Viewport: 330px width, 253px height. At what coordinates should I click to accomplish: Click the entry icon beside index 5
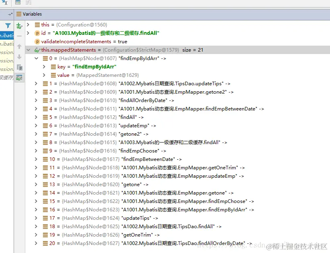[45, 117]
